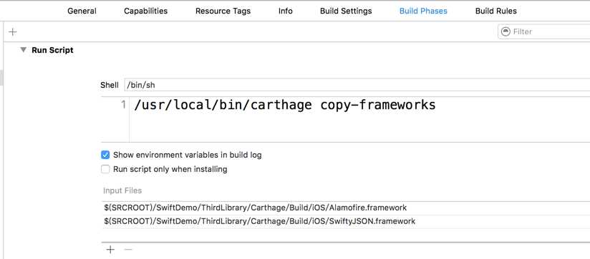Image resolution: width=590 pixels, height=259 pixels.
Task: Click the carthage copy-frameworks script line
Action: coord(285,105)
